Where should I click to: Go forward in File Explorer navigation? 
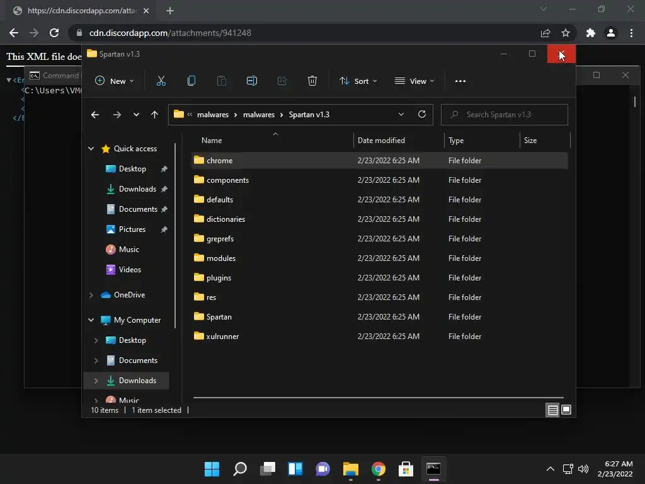[117, 115]
